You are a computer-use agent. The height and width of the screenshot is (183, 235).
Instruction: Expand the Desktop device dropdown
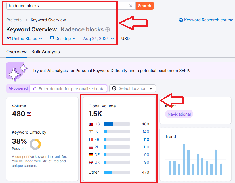point(63,39)
